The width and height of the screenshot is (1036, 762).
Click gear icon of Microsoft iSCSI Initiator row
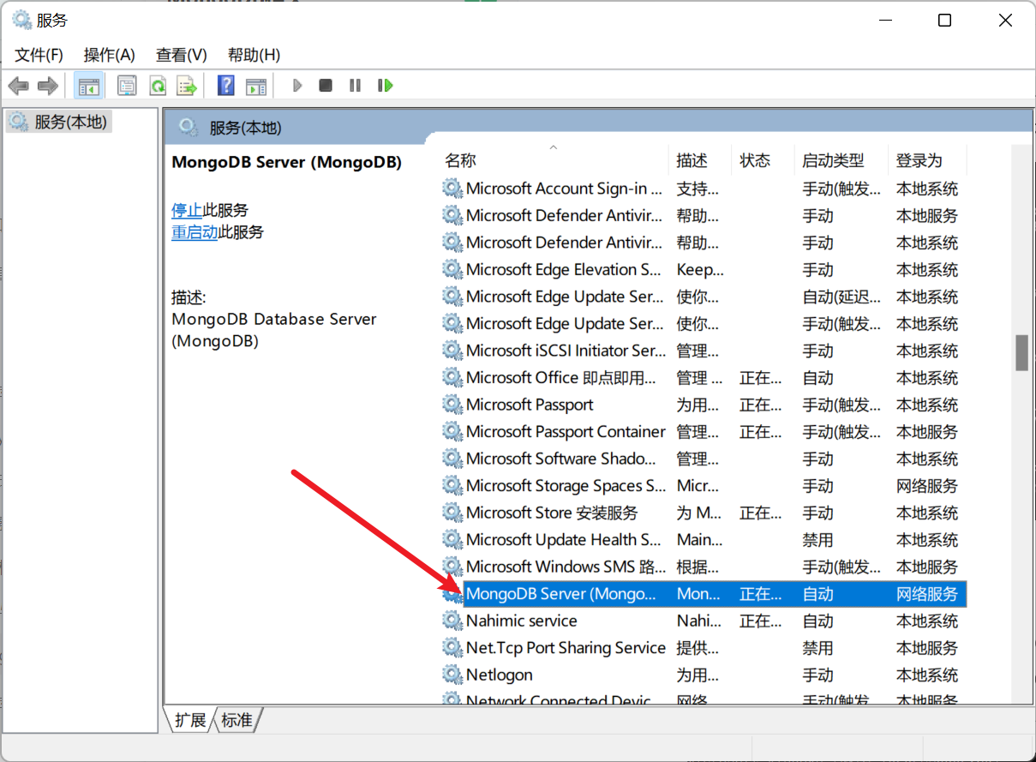[452, 351]
